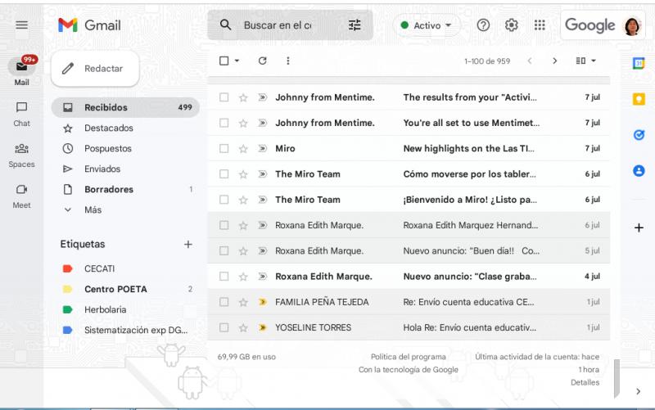Screen dimensions: 655x410
Task: Open the Borradores folder
Action: tap(108, 189)
